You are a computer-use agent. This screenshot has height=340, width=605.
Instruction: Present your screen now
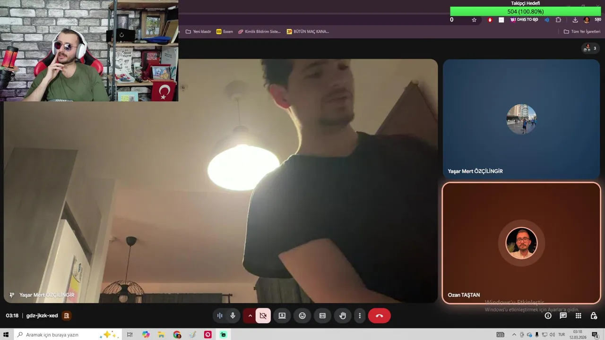pos(282,315)
